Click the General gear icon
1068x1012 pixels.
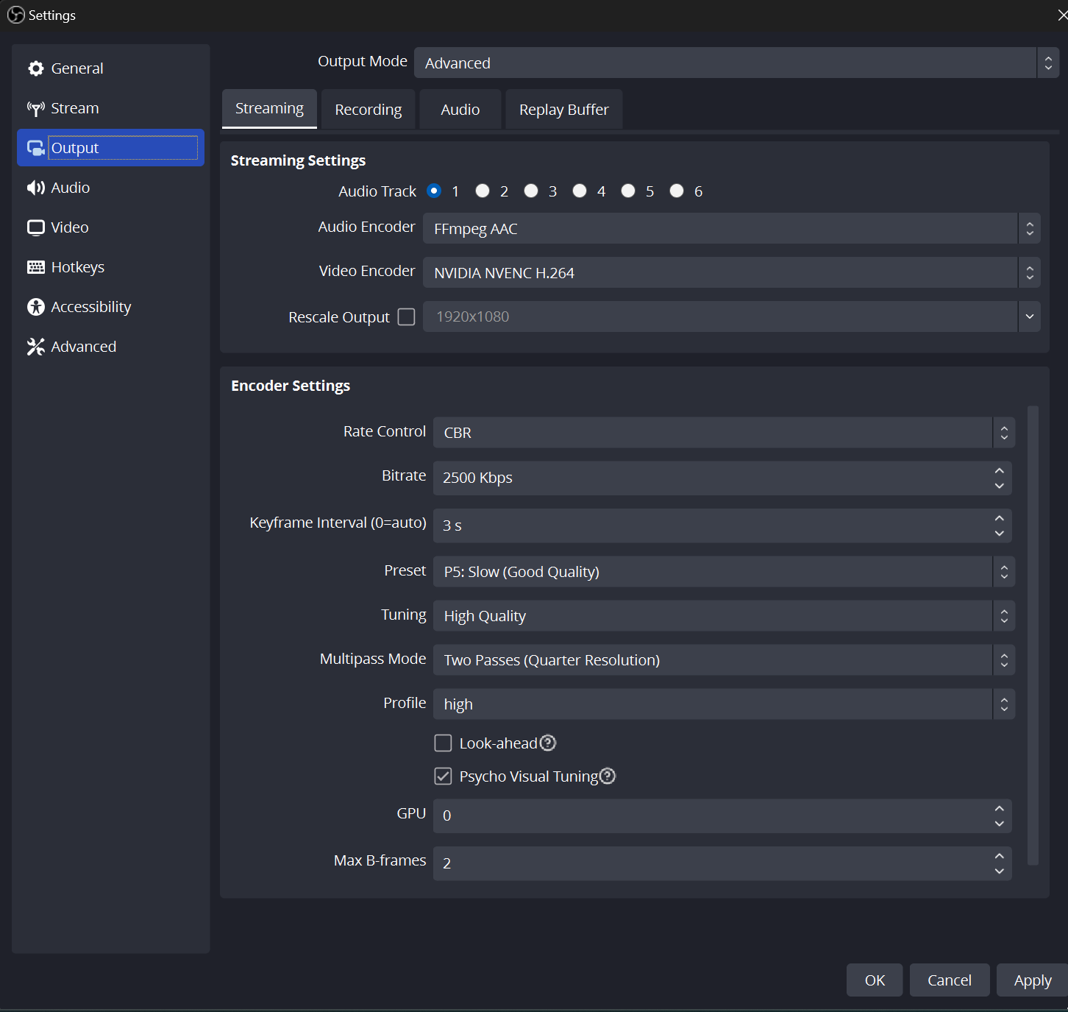pyautogui.click(x=36, y=68)
